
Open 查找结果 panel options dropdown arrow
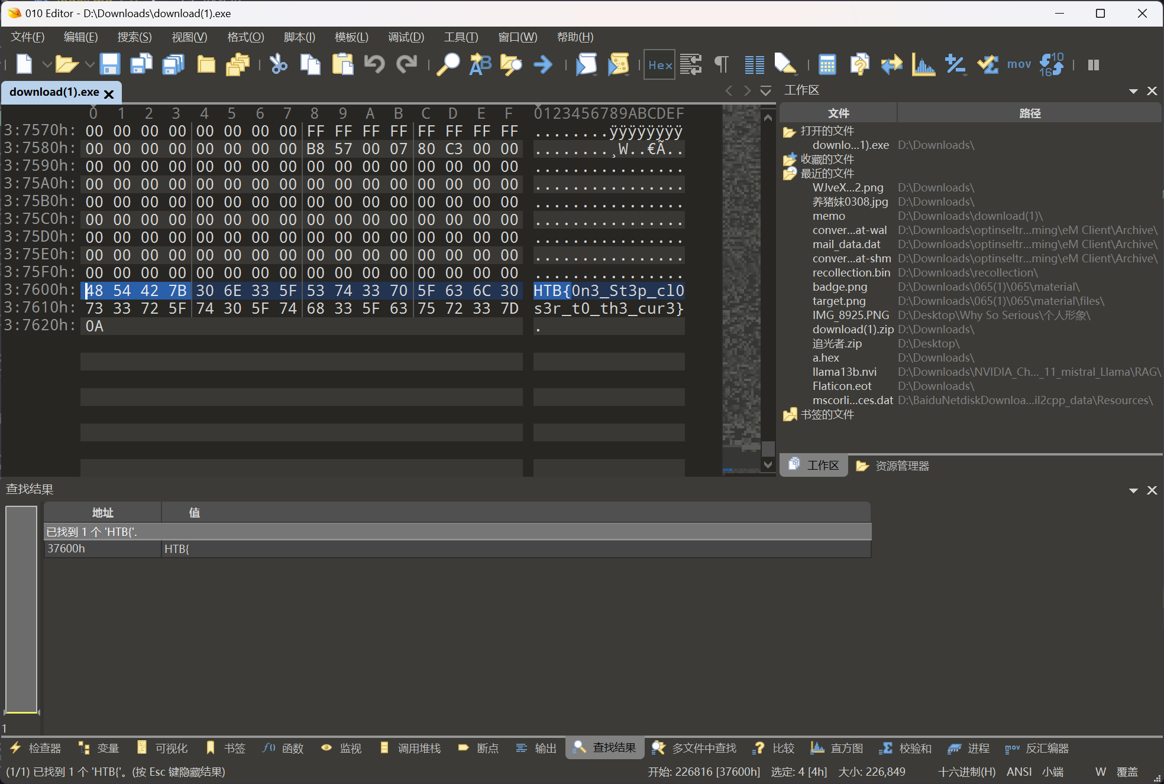[1133, 490]
